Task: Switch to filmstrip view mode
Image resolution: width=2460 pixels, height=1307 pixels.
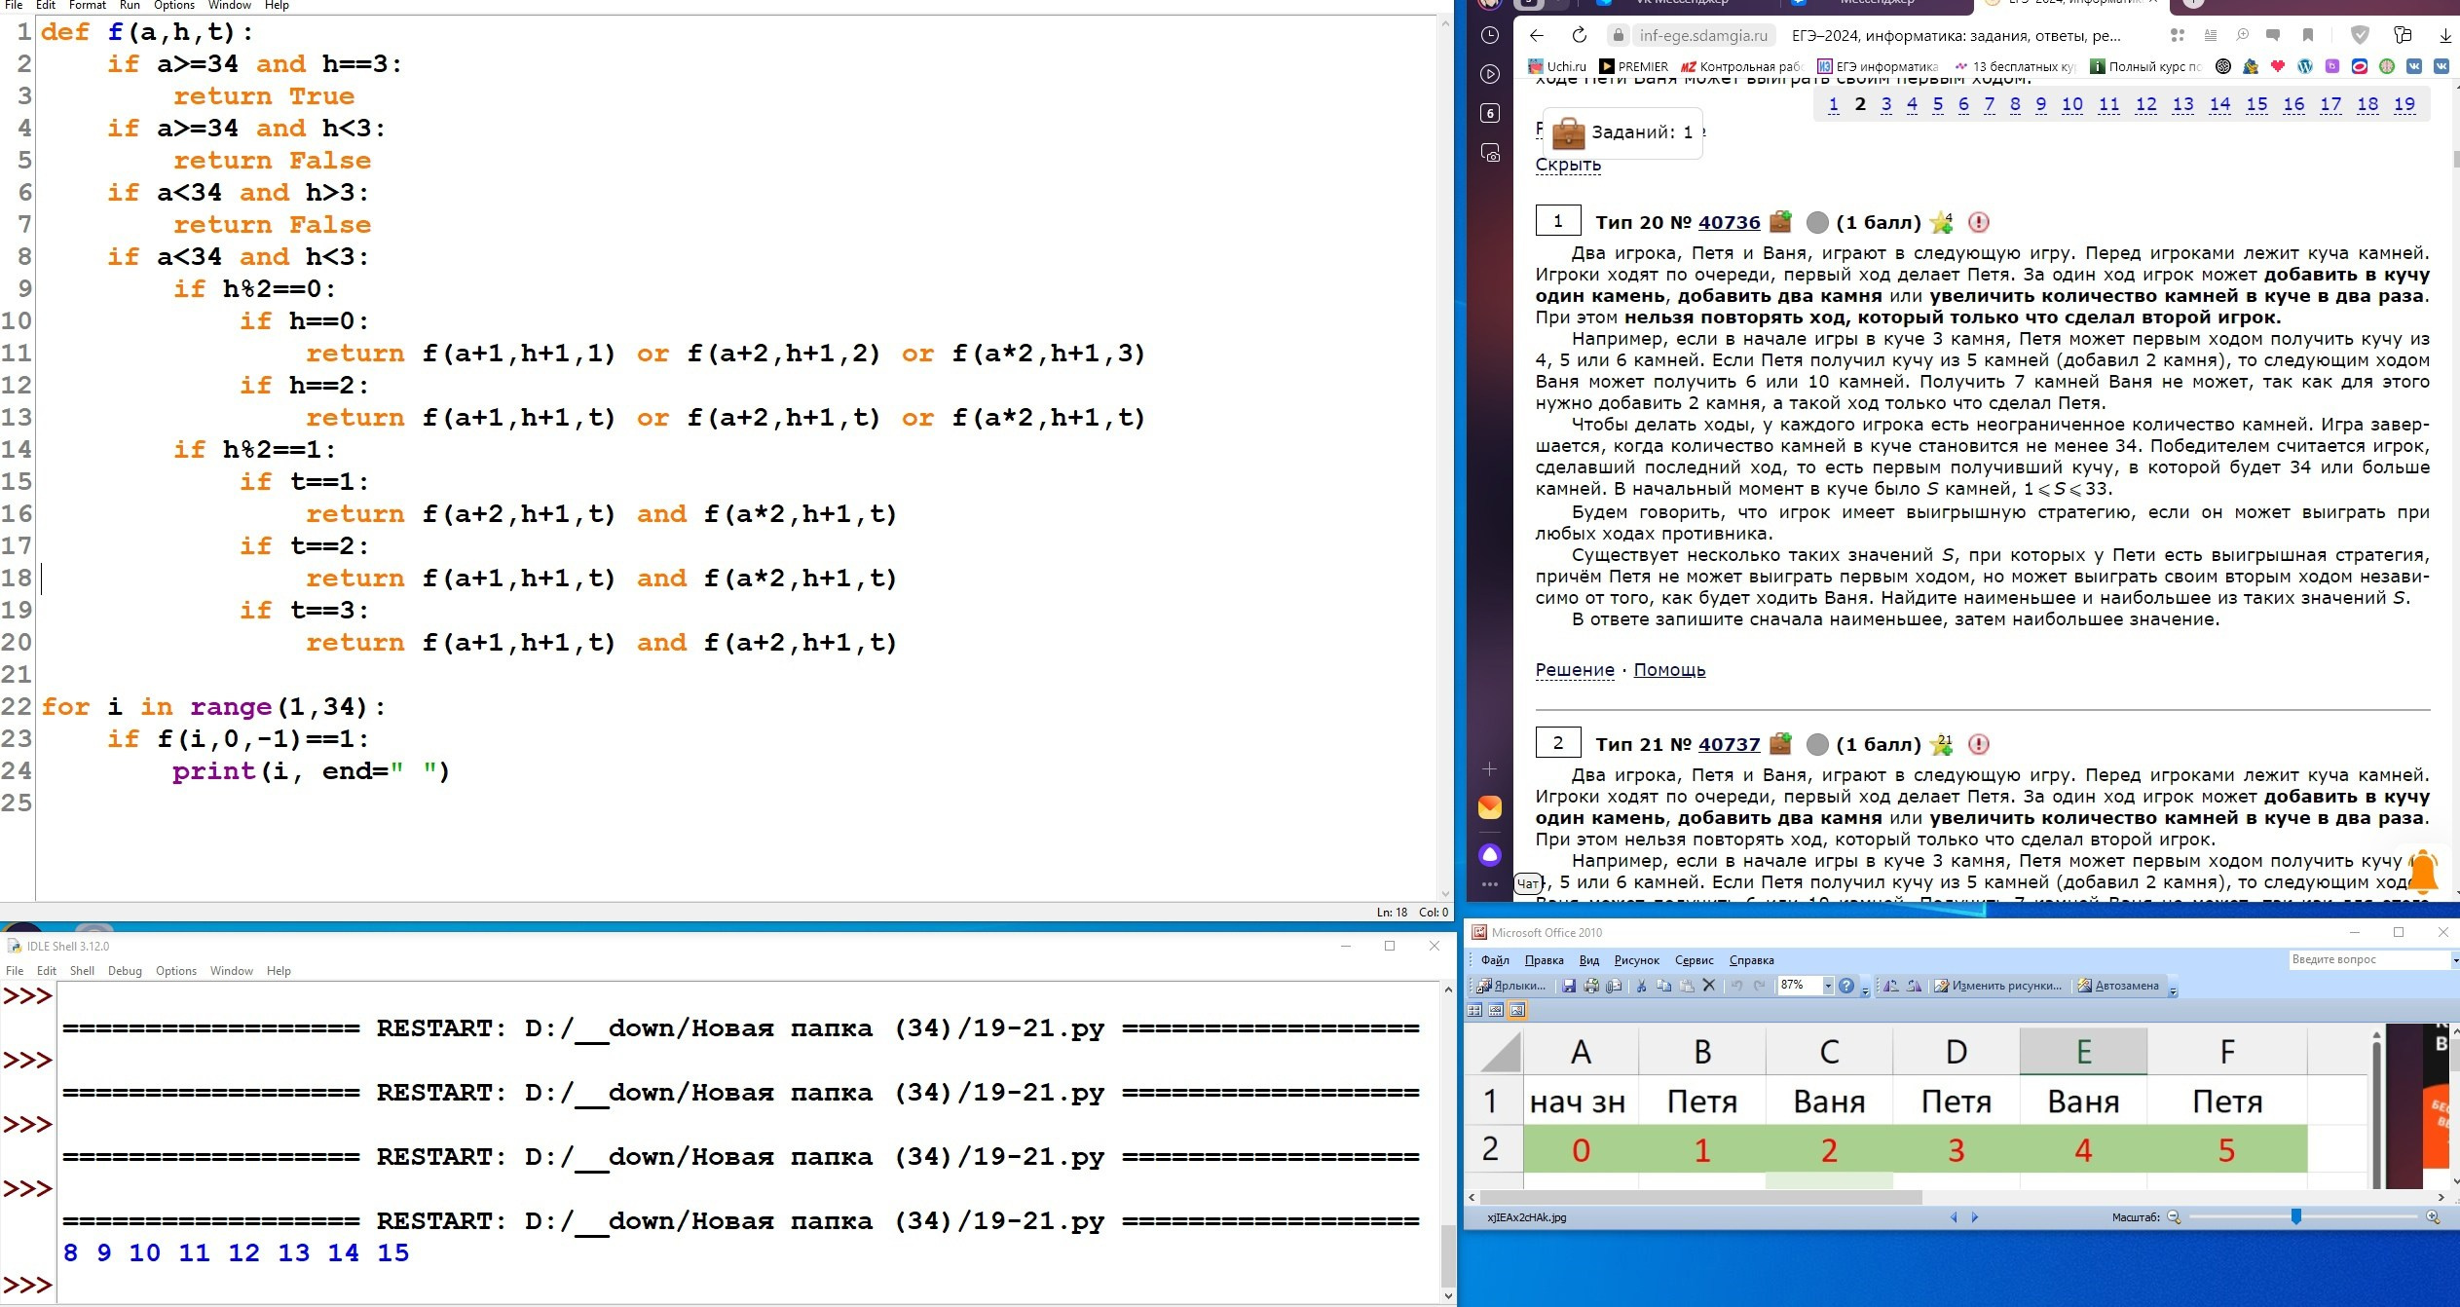Action: pos(1496,1010)
